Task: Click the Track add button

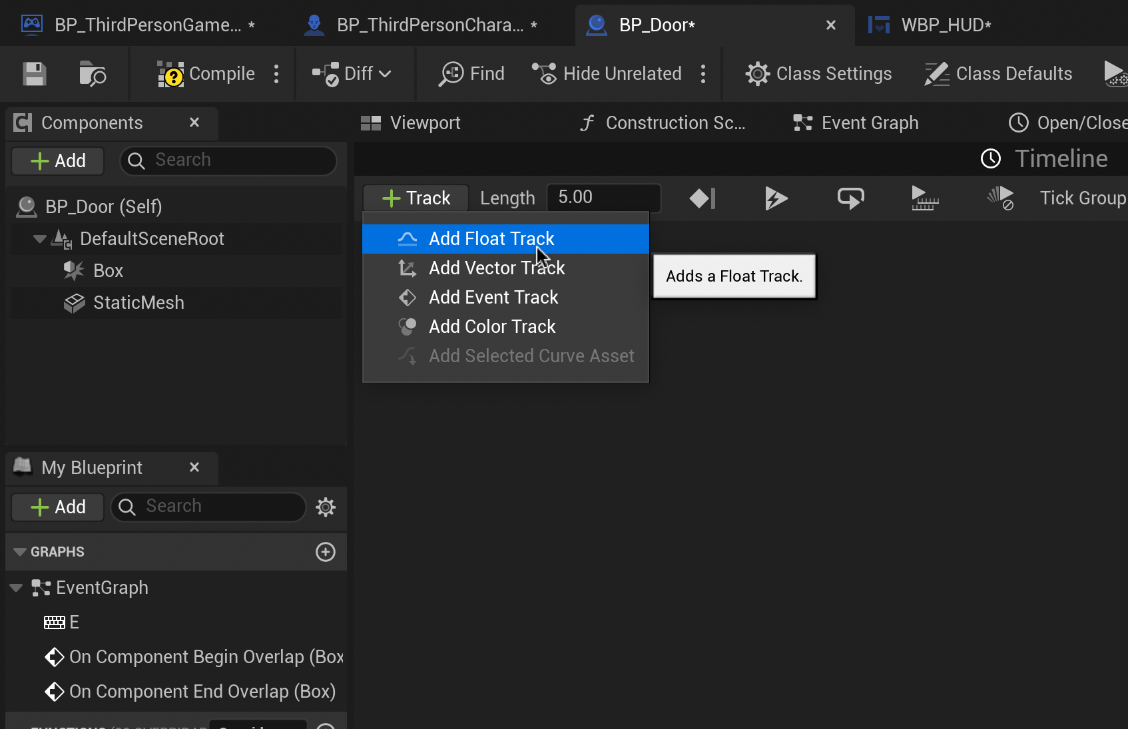Action: pyautogui.click(x=416, y=198)
